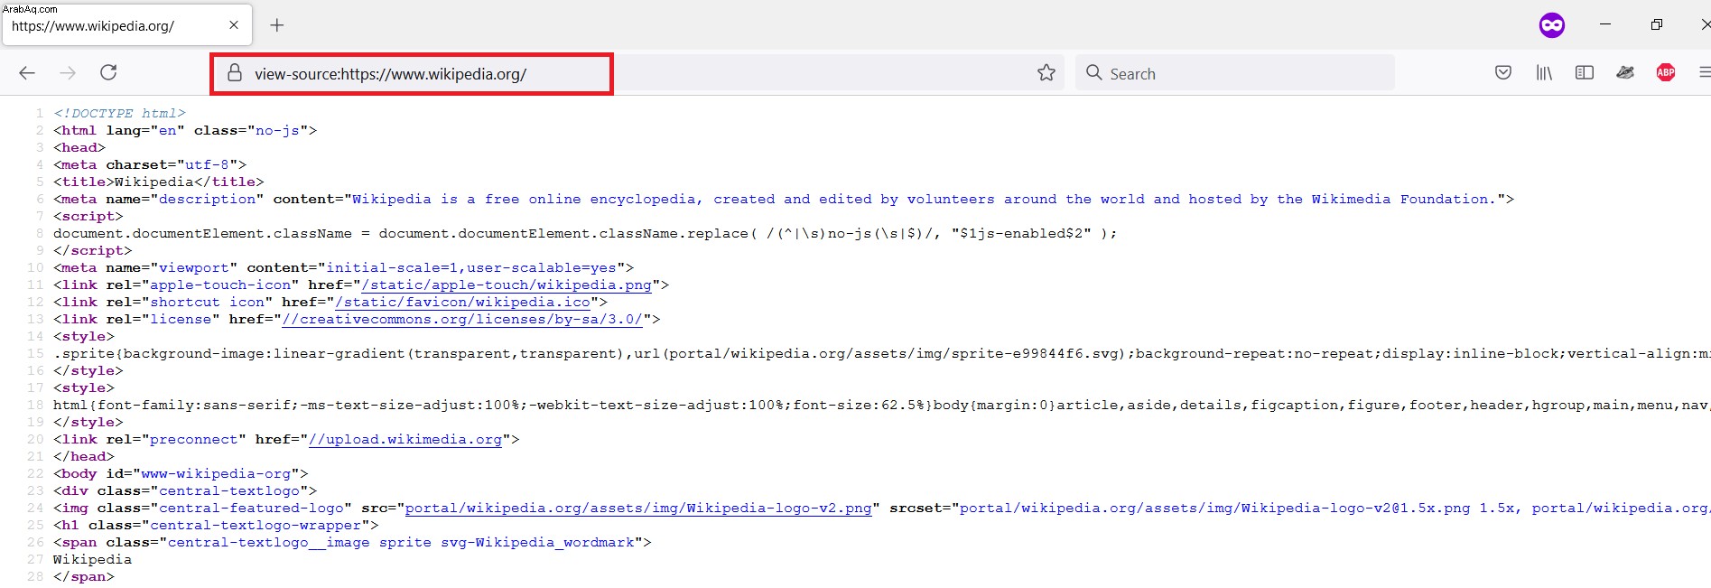
Task: Open the Library bookshelf icon
Action: pos(1544,72)
